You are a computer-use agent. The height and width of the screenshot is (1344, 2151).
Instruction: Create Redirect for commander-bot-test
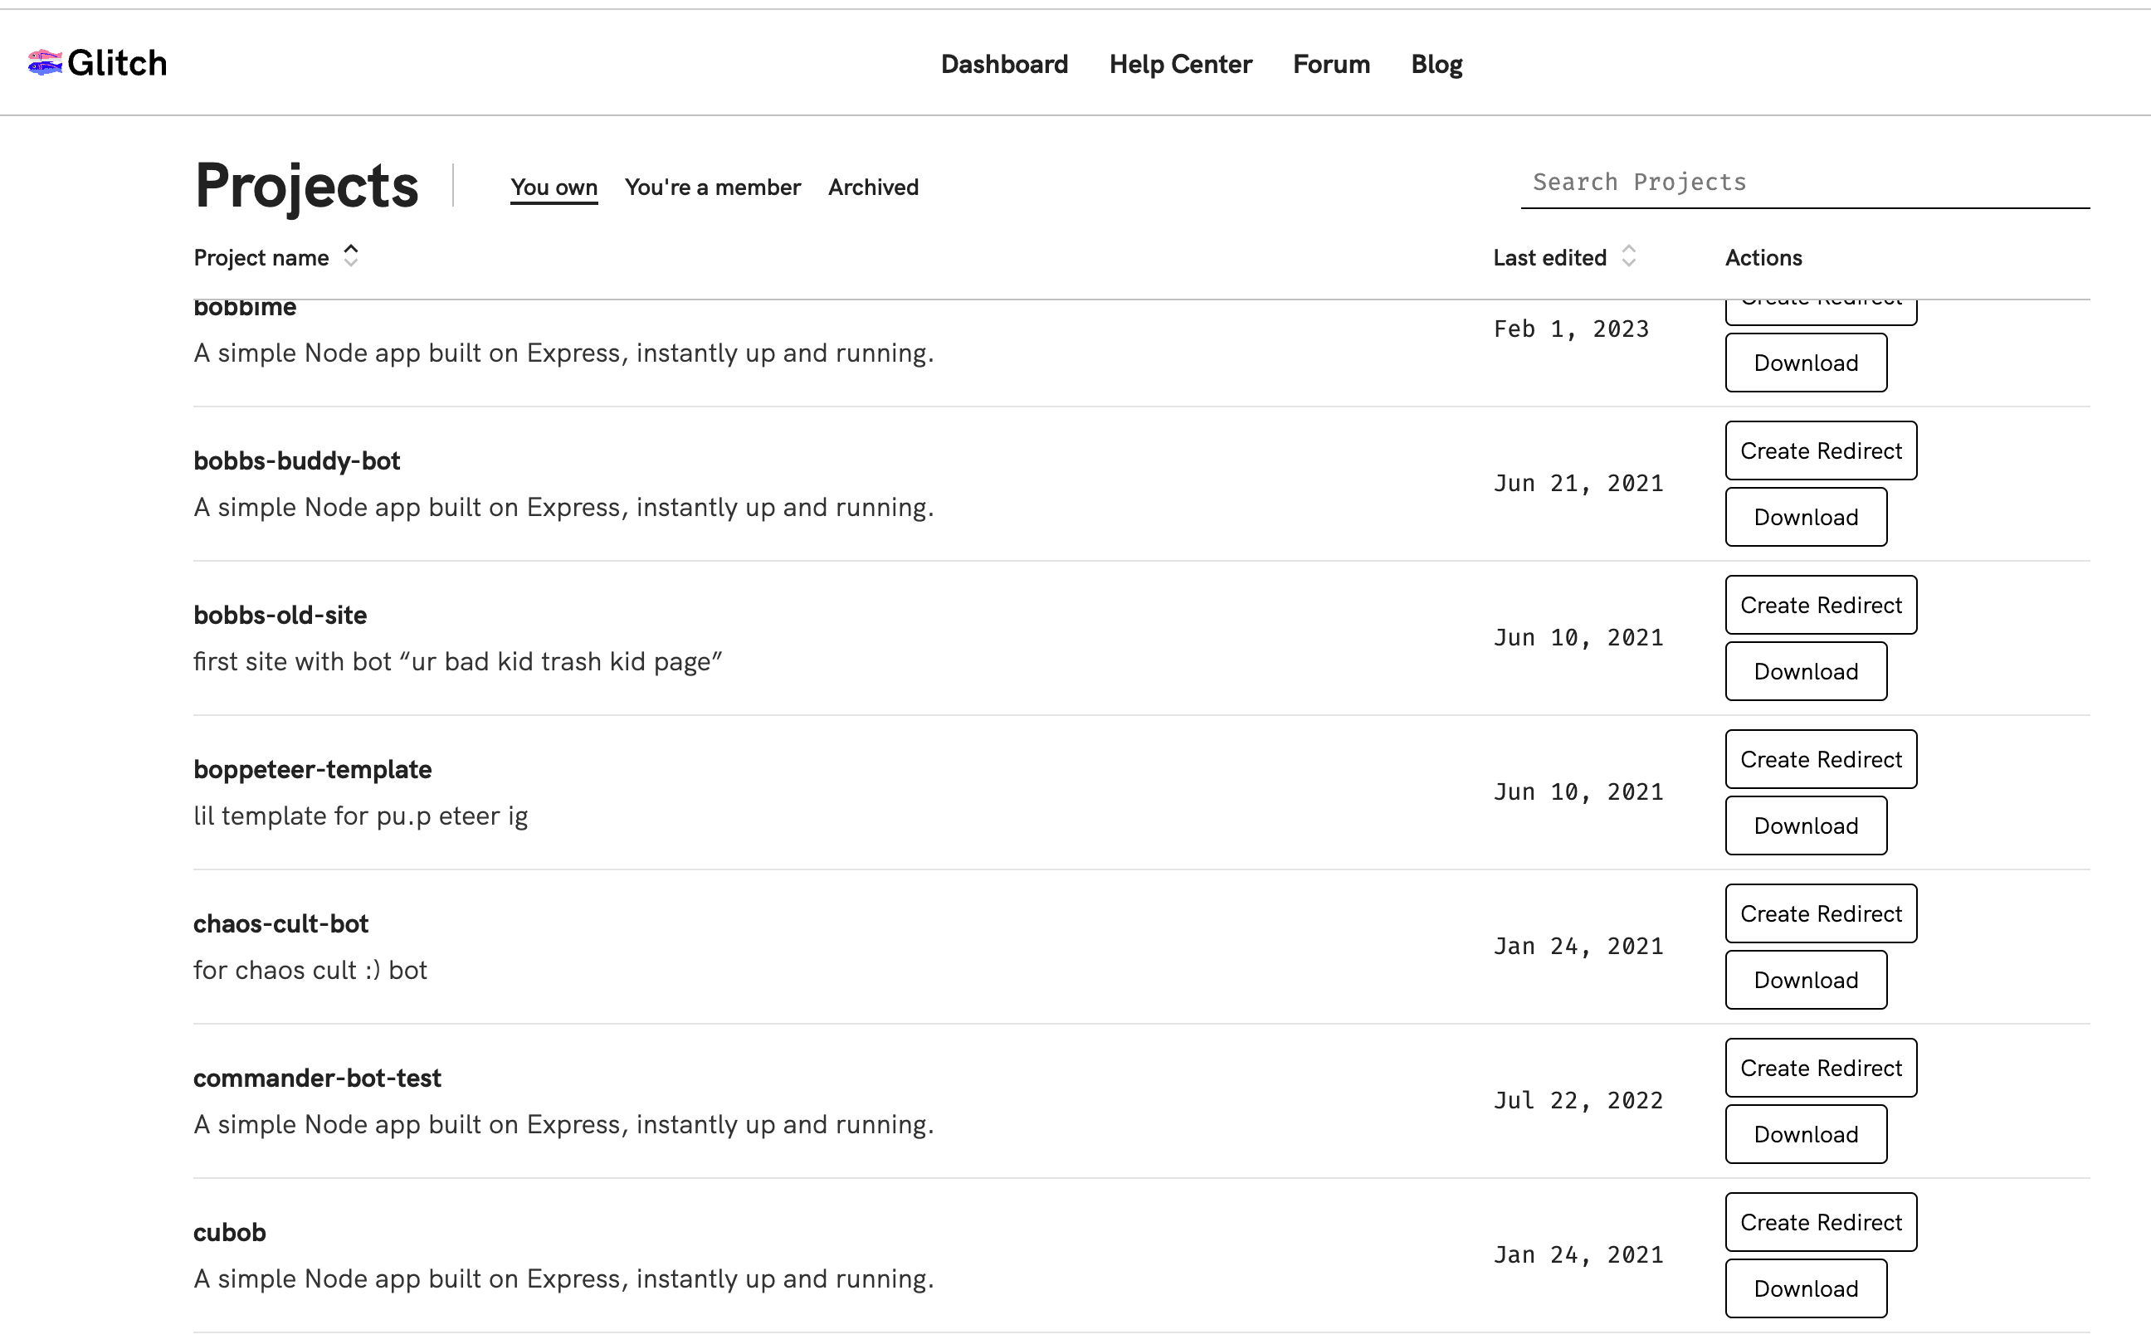(1821, 1068)
